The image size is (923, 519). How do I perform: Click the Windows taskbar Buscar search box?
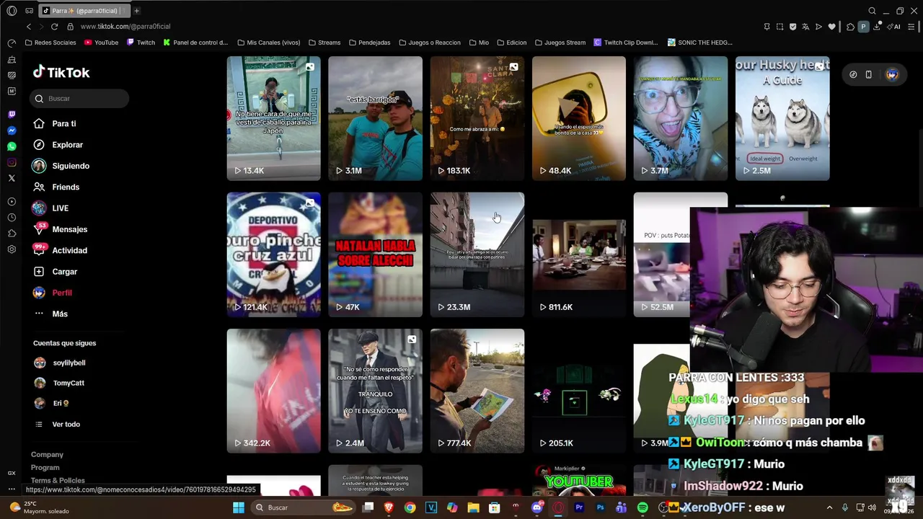click(304, 507)
